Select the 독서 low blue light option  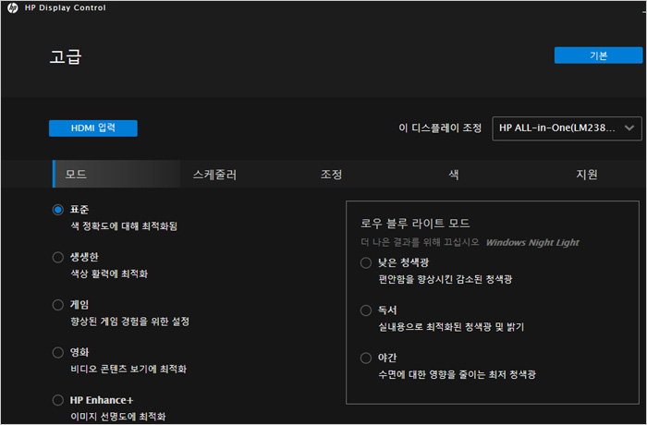tap(366, 310)
